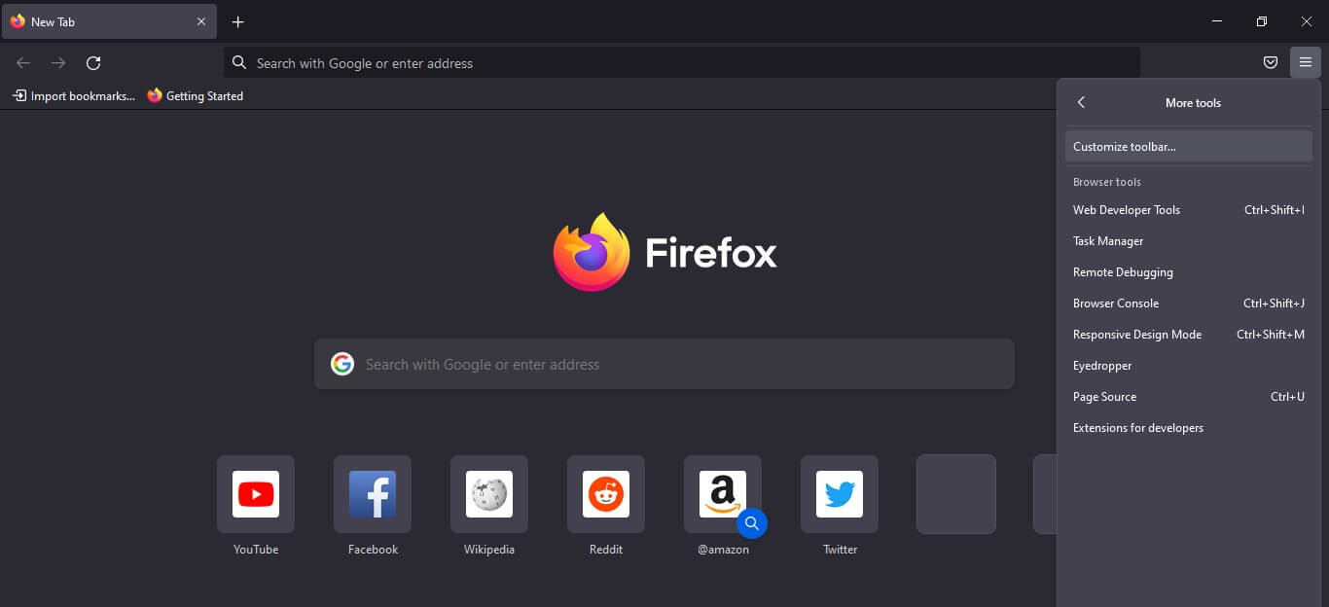The width and height of the screenshot is (1329, 607).
Task: Click inside the Google search field
Action: click(664, 364)
